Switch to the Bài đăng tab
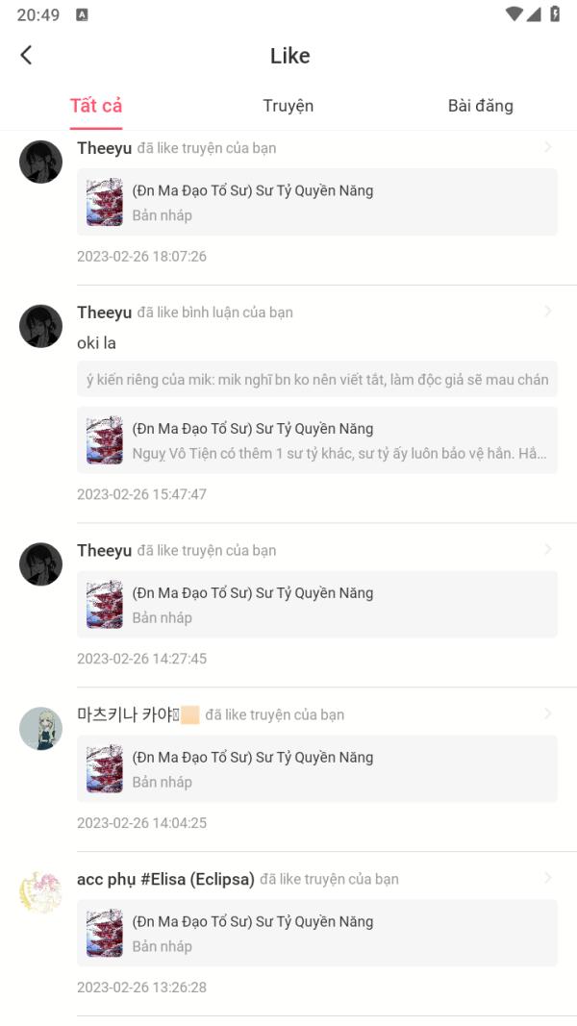Viewport: 577px width, 1026px height. pos(480,106)
